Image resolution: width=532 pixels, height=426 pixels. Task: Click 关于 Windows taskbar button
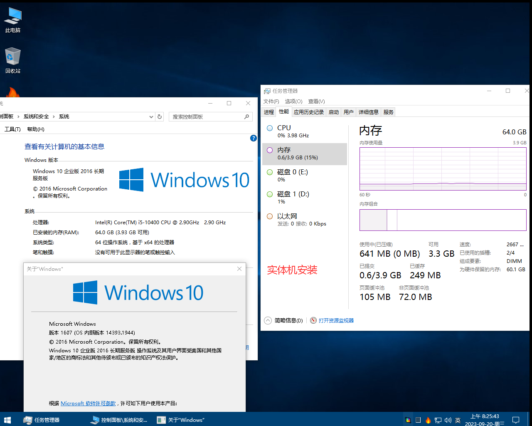point(186,420)
